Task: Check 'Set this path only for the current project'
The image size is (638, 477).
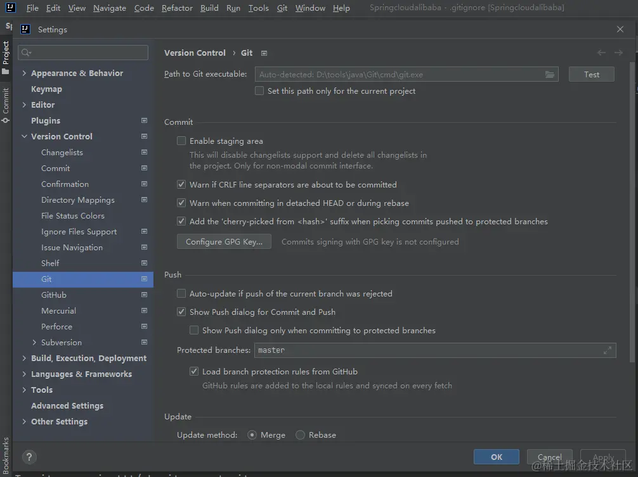Action: point(259,91)
